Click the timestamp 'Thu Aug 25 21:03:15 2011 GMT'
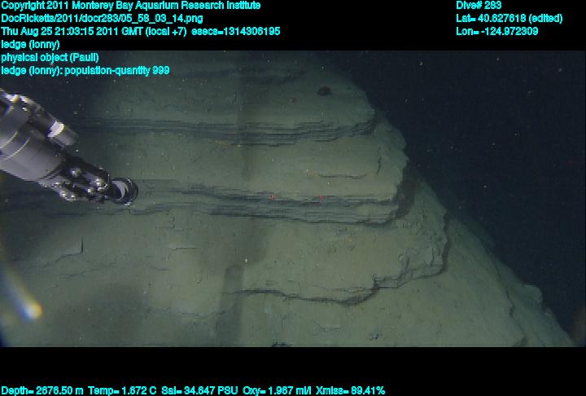Image resolution: width=586 pixels, height=396 pixels. tap(71, 32)
